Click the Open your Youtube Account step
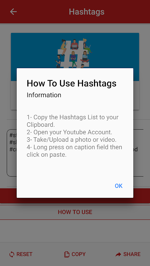This screenshot has height=266, width=150. 69,132
